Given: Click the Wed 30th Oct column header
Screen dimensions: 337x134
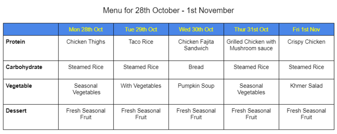Looking at the screenshot, I should coord(196,29).
